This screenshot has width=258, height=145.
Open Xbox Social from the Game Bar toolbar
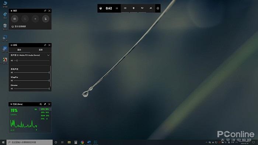coord(151,8)
